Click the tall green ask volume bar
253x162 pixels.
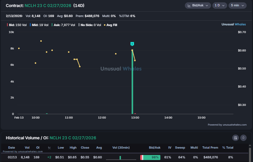pos(132,84)
